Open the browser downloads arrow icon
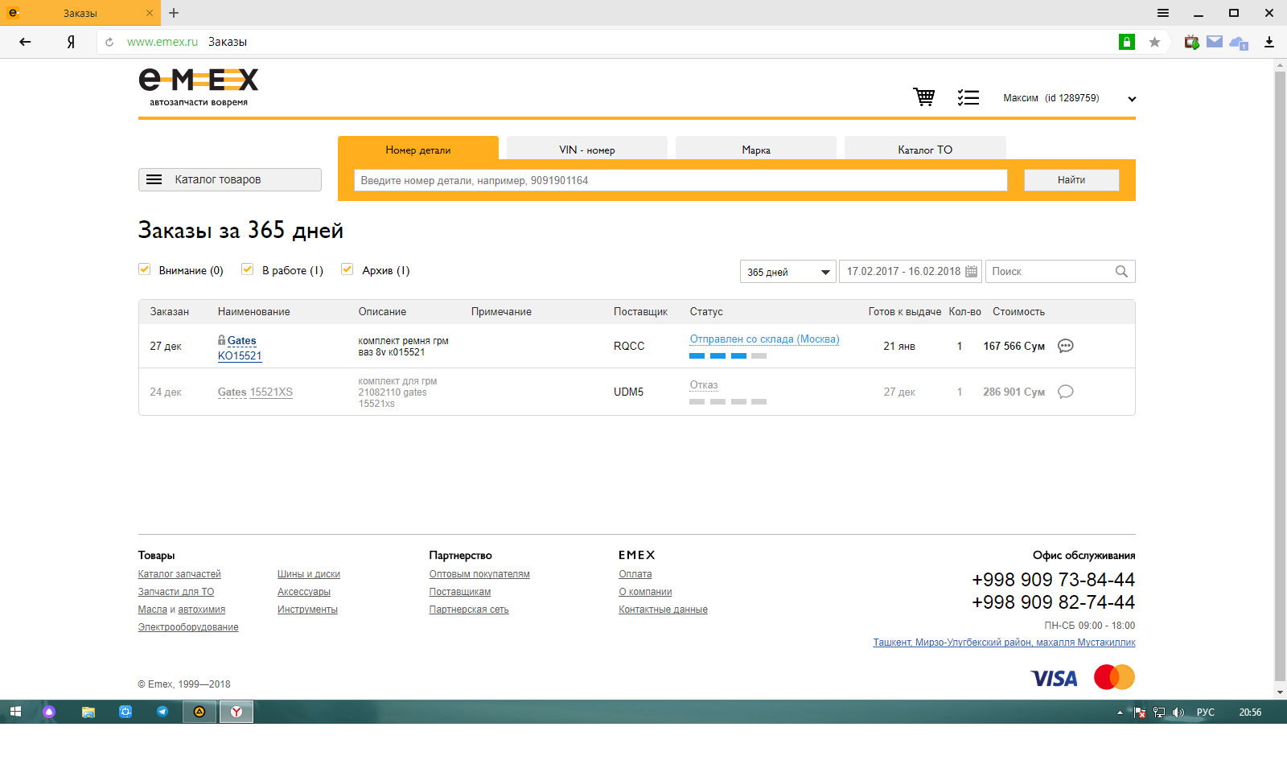This screenshot has width=1287, height=772. 1269,42
